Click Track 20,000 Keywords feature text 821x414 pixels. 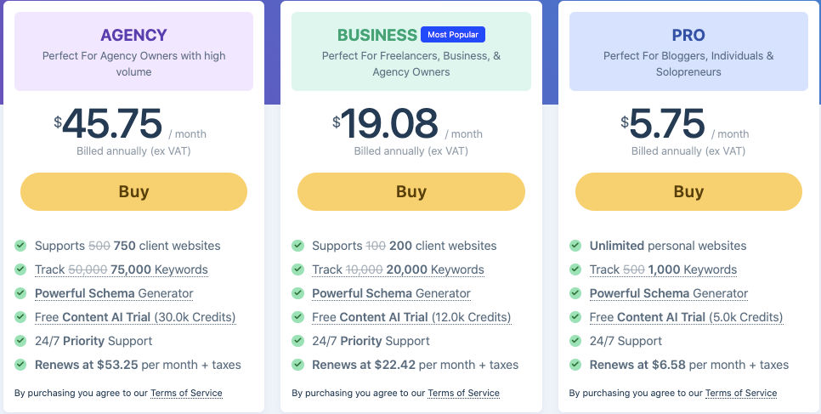click(x=398, y=269)
